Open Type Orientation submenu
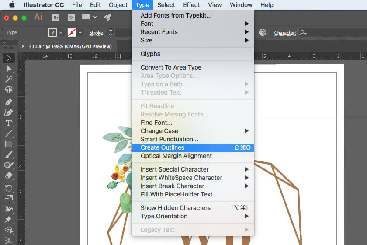The height and width of the screenshot is (245, 367). (x=193, y=216)
